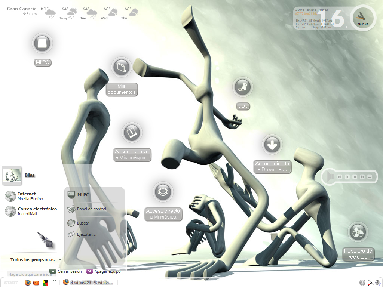Expand Todos los programas arrow
The image size is (383, 287).
tap(60, 260)
